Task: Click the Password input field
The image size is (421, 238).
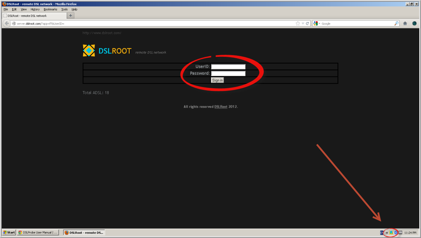Action: point(228,73)
